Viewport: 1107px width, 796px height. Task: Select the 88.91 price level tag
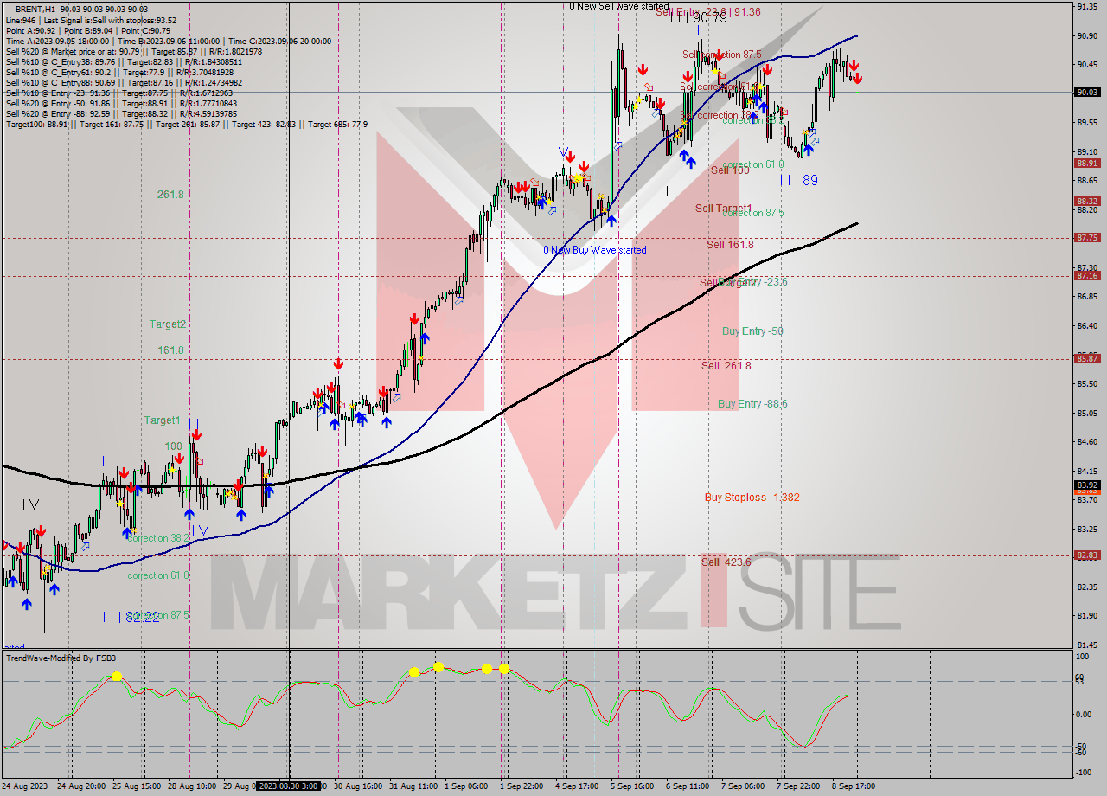pos(1087,163)
